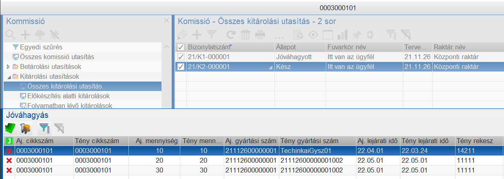Click the add plus icon in Komissió list toolbar
The height and width of the screenshot is (179, 504).
click(197, 34)
